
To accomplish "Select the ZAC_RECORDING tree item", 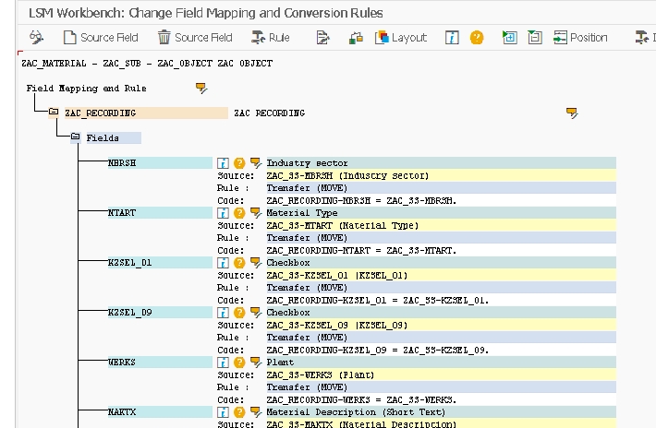I will [x=146, y=113].
